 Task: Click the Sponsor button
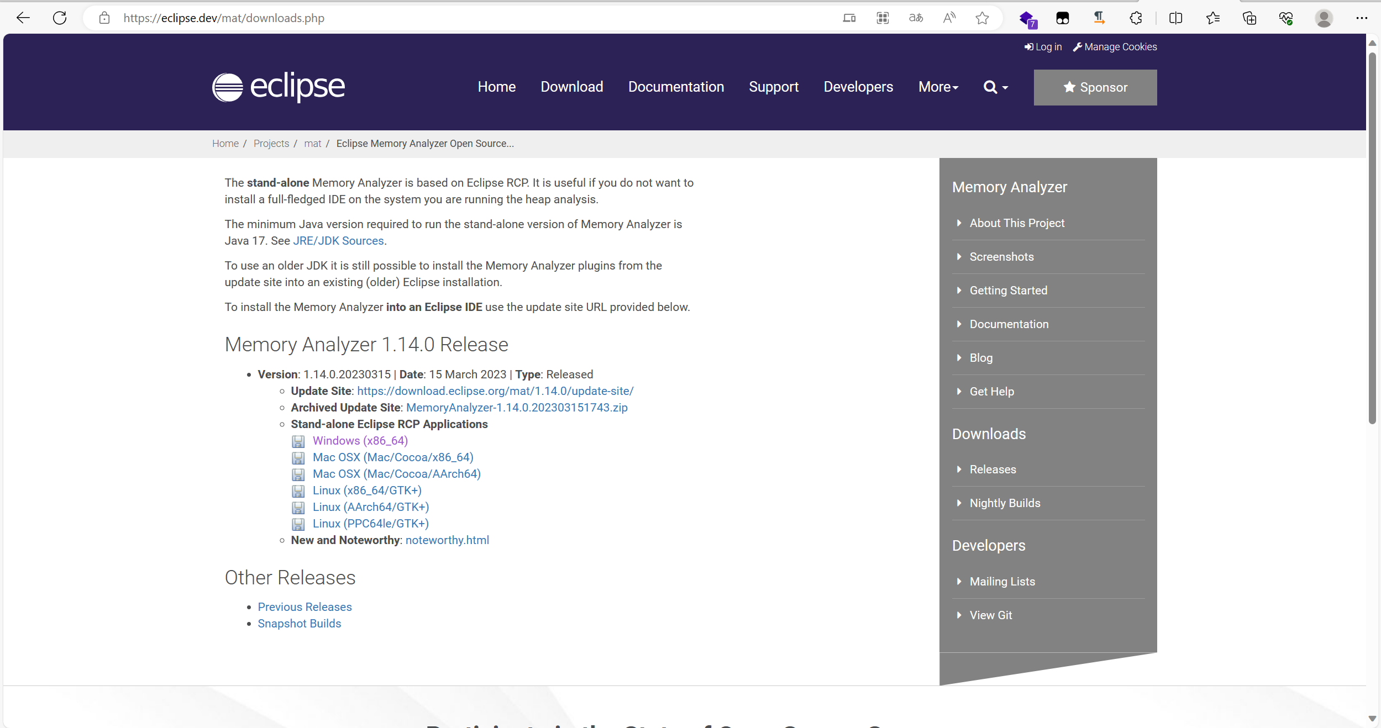(x=1095, y=87)
